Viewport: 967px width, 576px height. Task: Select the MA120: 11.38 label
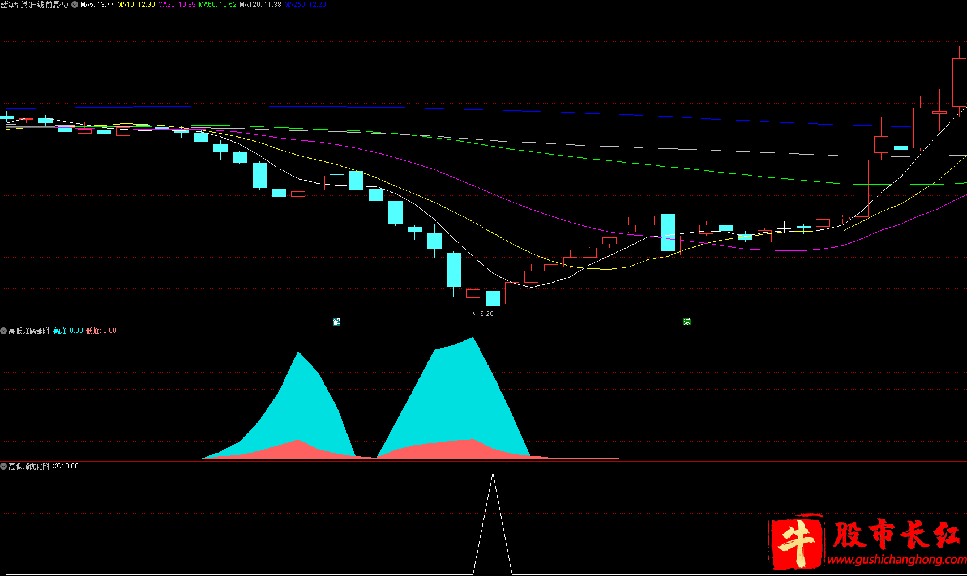click(260, 5)
